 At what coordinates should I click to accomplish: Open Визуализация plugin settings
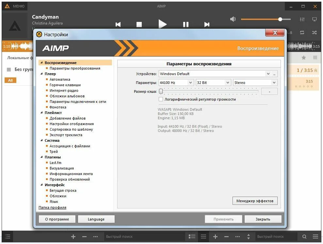pyautogui.click(x=62, y=168)
